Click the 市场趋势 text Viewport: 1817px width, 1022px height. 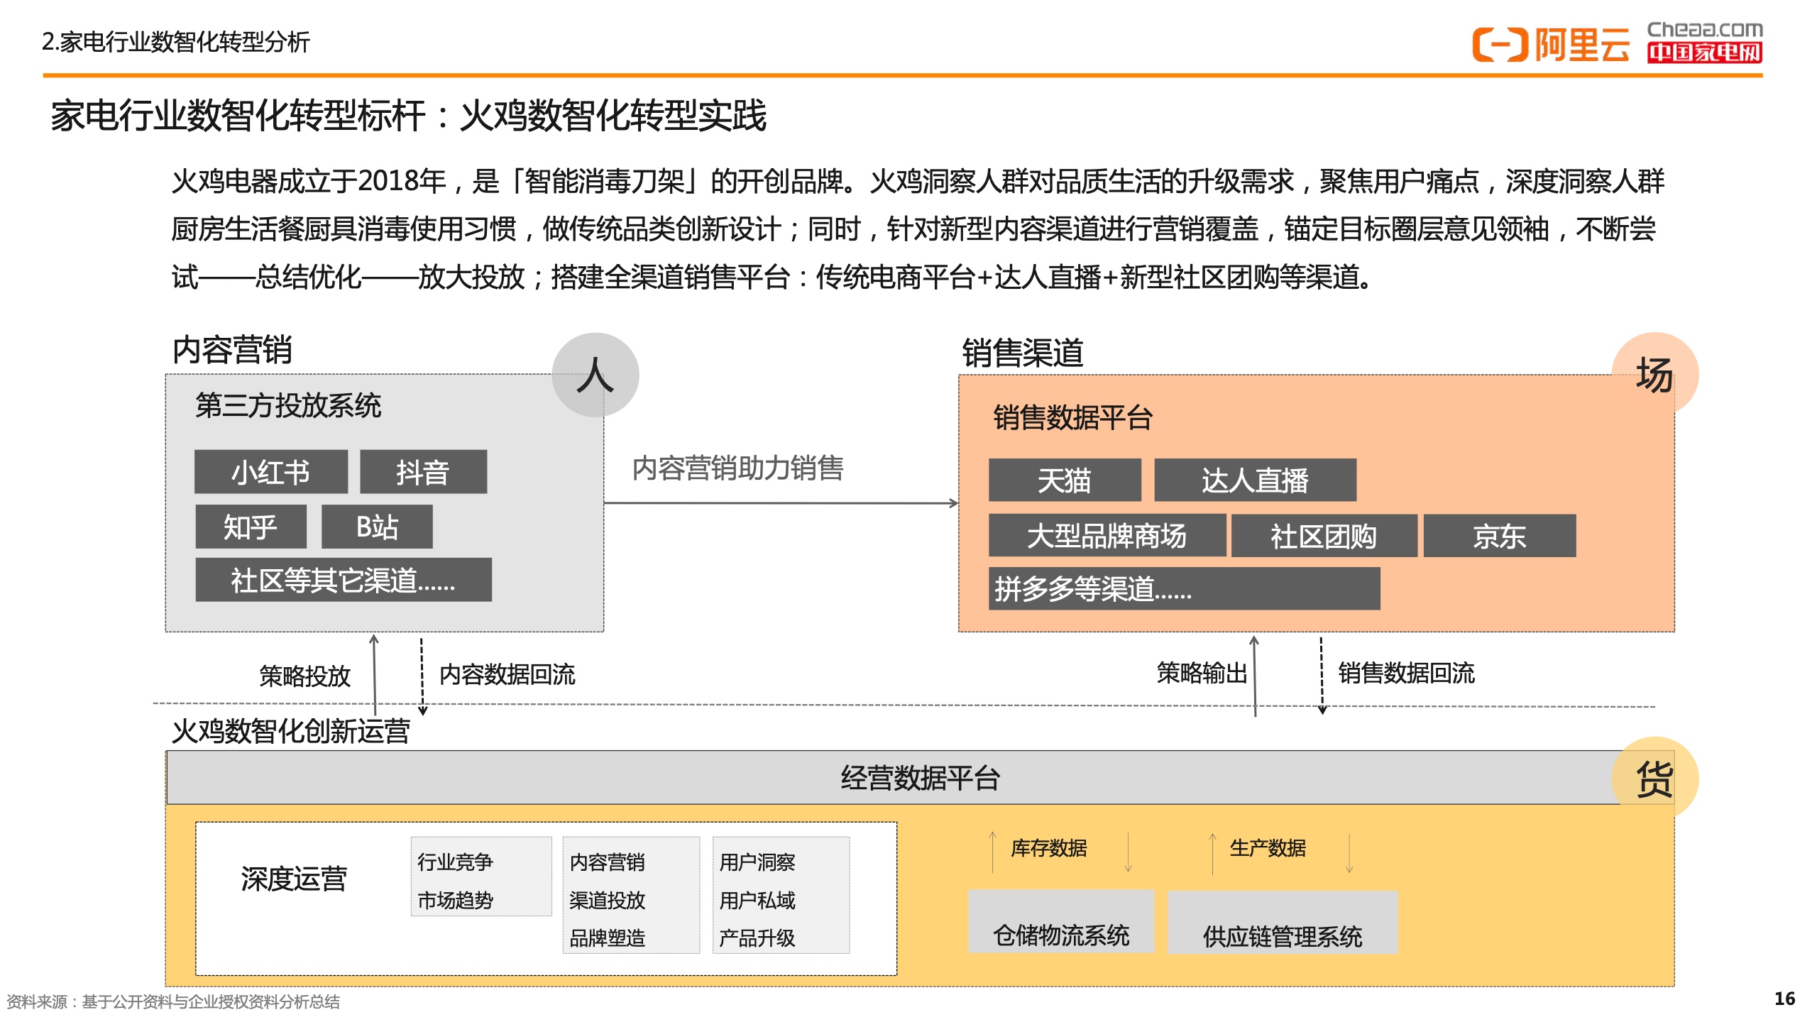point(455,901)
